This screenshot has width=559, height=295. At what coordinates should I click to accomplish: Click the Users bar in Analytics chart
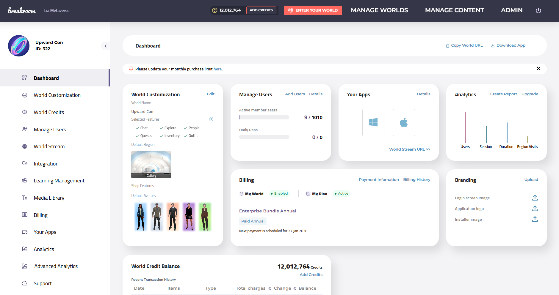(466, 128)
